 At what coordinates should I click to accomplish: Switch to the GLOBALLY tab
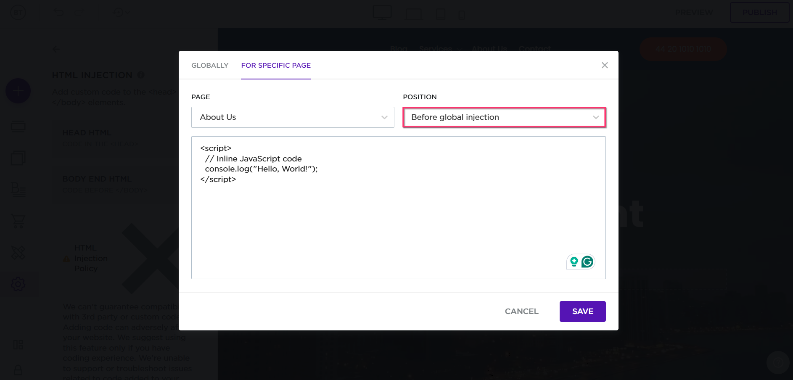210,65
